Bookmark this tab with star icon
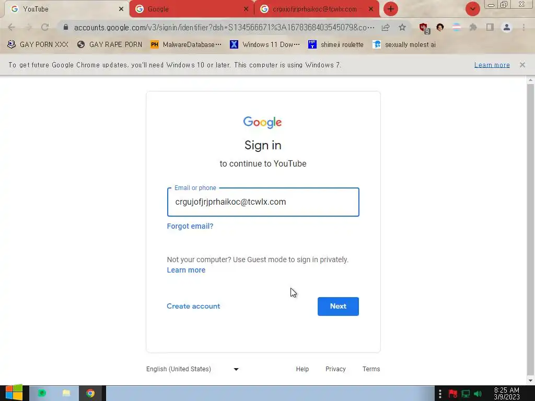535x401 pixels. point(402,27)
